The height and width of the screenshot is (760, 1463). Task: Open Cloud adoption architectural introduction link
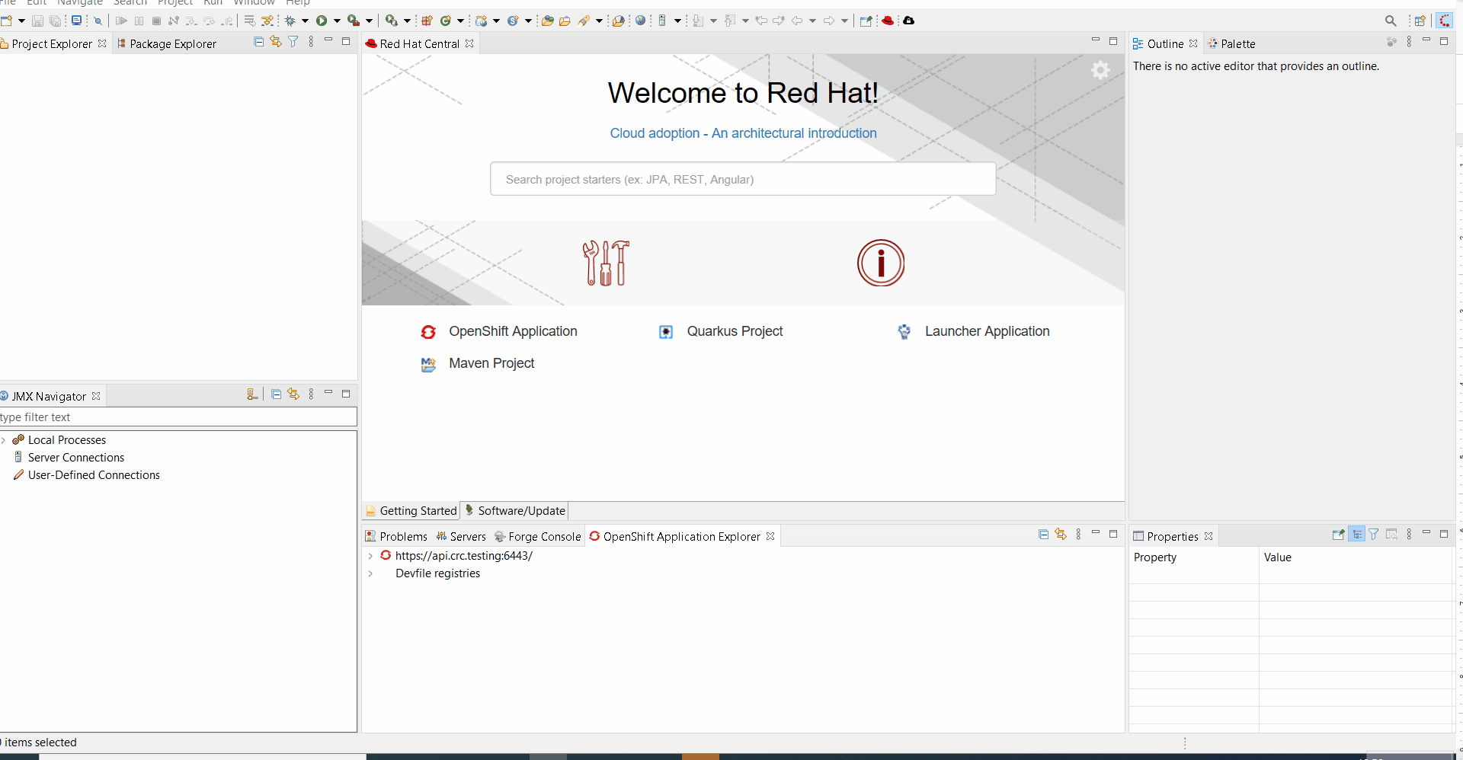click(x=743, y=133)
